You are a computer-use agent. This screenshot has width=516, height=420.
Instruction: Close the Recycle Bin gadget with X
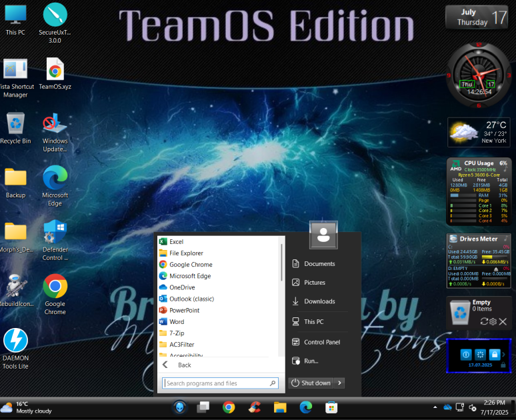click(x=503, y=321)
